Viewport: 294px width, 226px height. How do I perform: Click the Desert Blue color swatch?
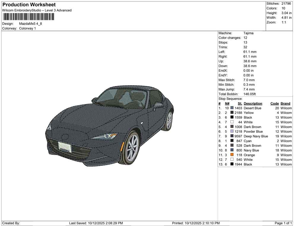click(x=232, y=108)
